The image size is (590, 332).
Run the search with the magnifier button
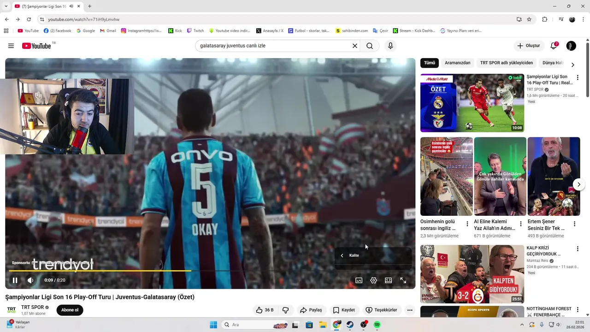(370, 46)
